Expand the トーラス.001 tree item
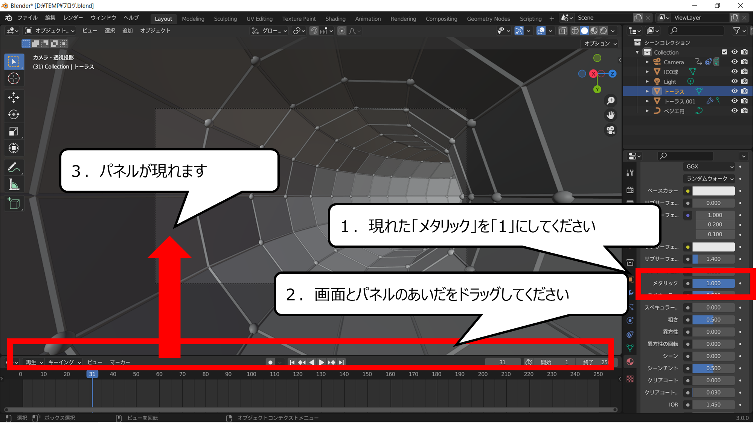This screenshot has height=423, width=756. pyautogui.click(x=647, y=101)
